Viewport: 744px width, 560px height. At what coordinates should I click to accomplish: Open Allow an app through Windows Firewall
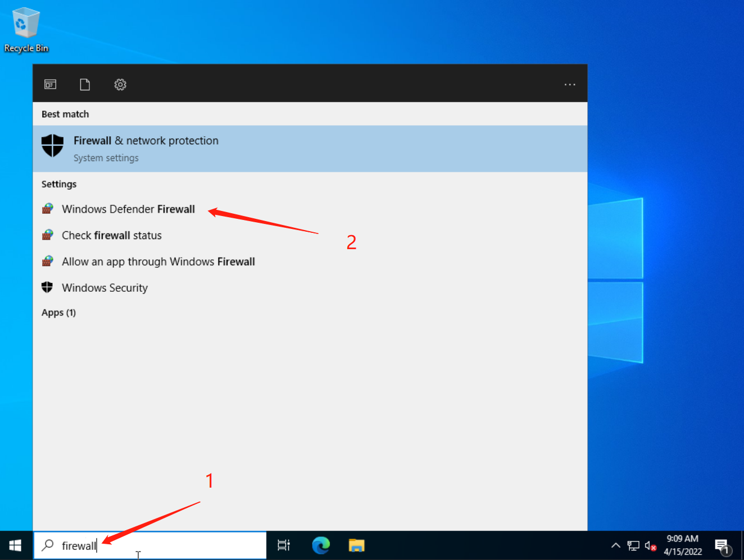tap(158, 262)
